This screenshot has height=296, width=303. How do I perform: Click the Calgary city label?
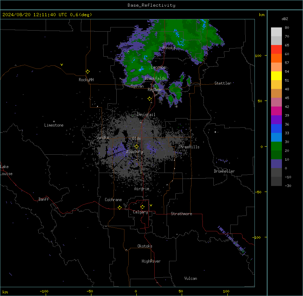coord(140,212)
